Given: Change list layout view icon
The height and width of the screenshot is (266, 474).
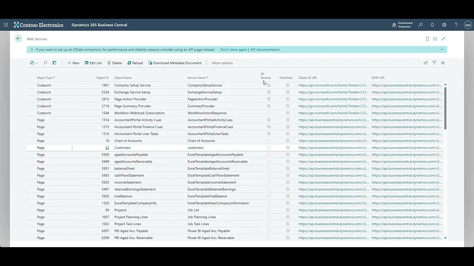Looking at the screenshot, I should click(x=443, y=63).
